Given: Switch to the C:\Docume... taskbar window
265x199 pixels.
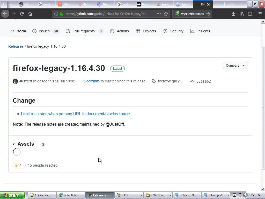Looking at the screenshot, I should 42,195.
